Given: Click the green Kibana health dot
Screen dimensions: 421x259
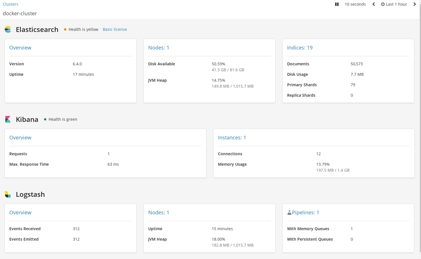Looking at the screenshot, I should click(45, 119).
